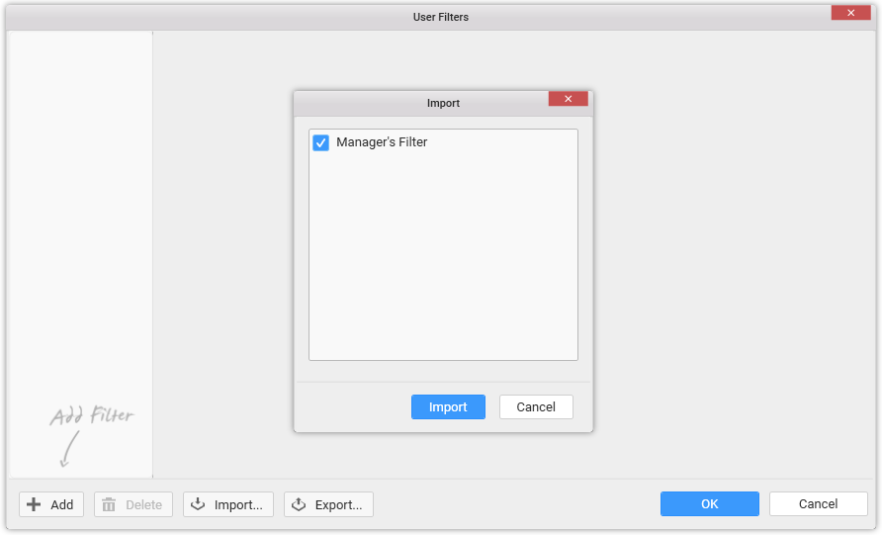Close the Import dialog with red X
This screenshot has width=882, height=535.
click(x=568, y=99)
